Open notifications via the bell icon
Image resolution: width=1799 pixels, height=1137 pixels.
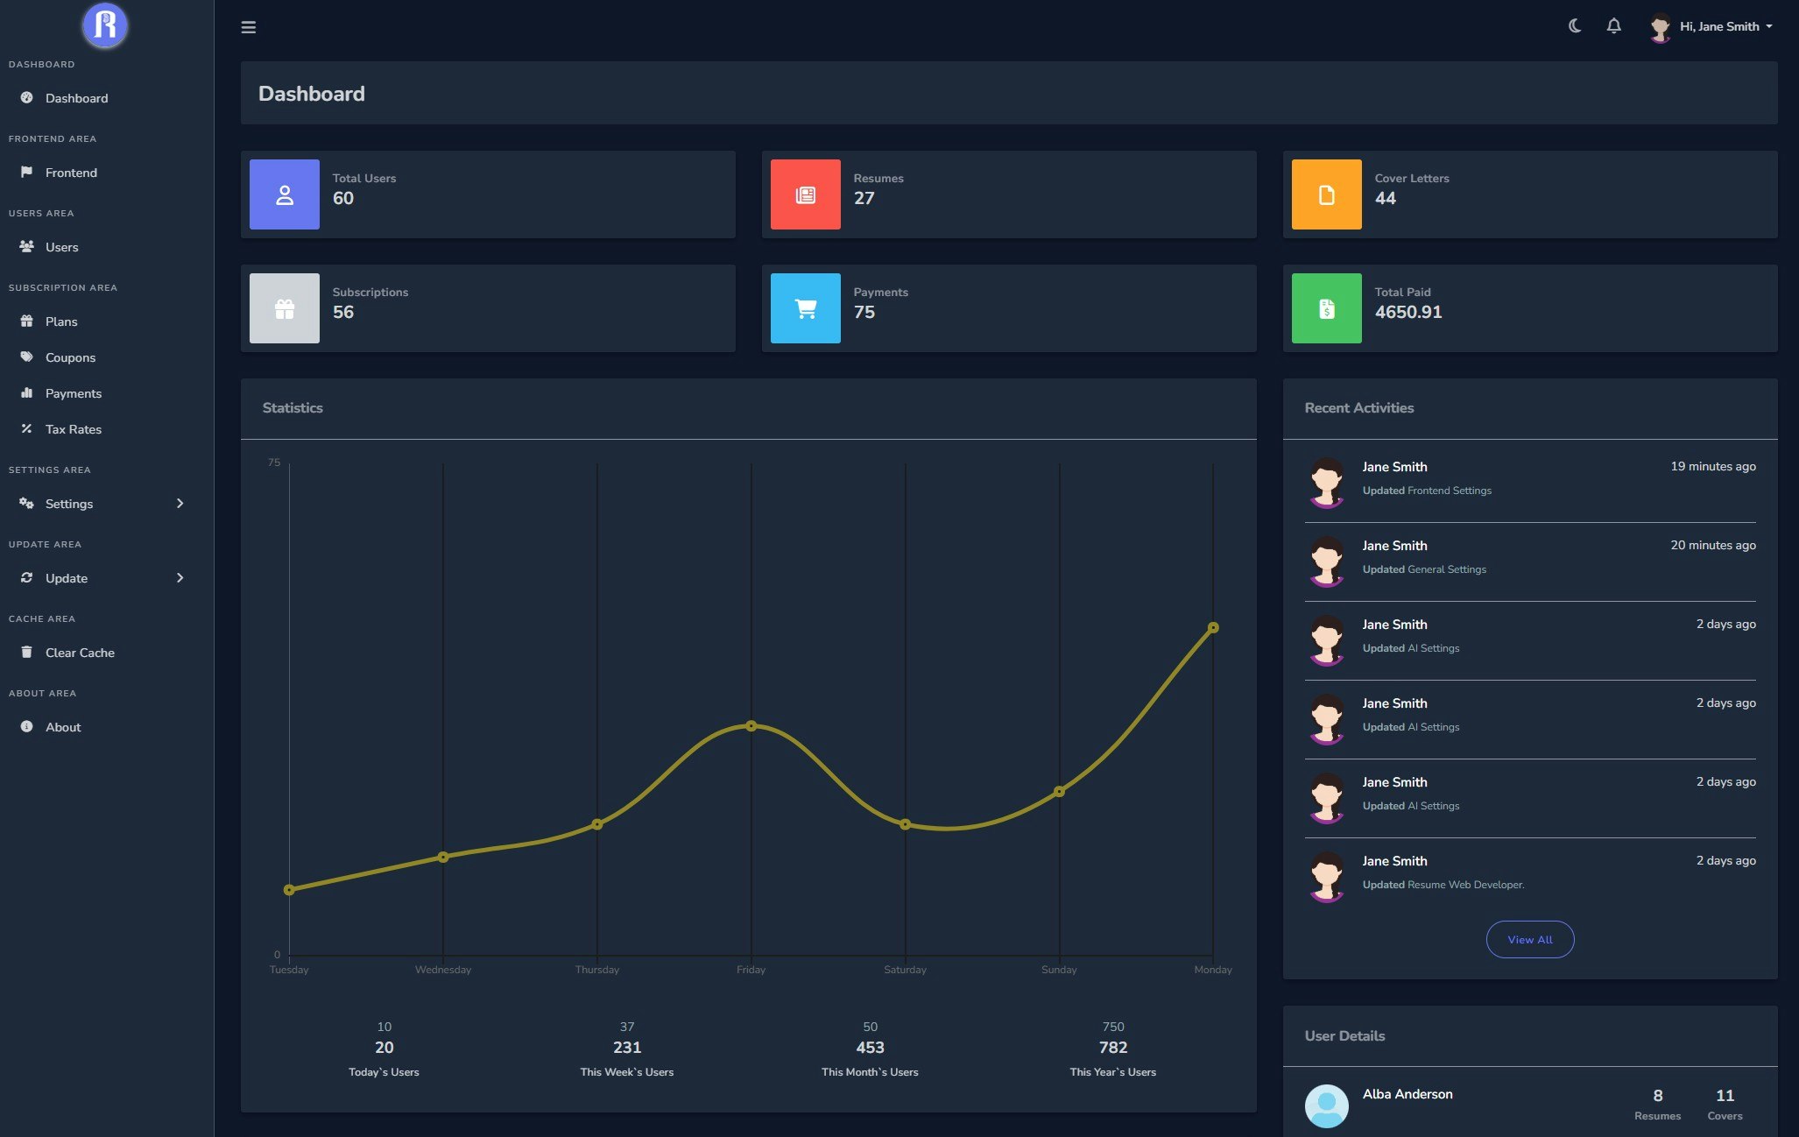(1613, 26)
